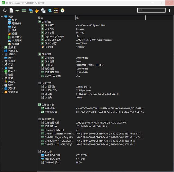Image resolution: width=174 pixels, height=172 pixels.
Task: Click the search input field
Action: 151,10
